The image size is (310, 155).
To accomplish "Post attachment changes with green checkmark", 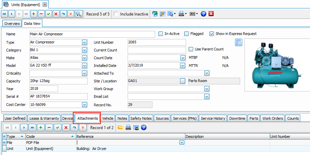I will tap(57, 128).
